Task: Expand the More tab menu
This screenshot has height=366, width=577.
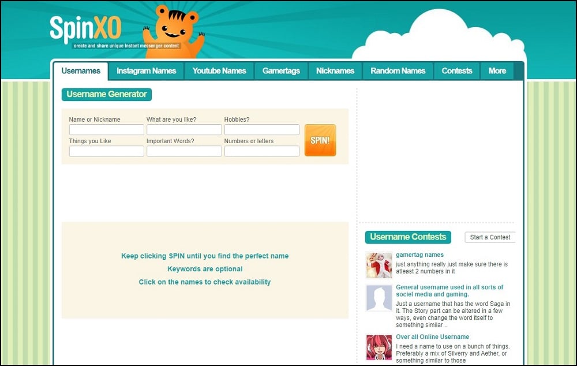Action: coord(497,70)
